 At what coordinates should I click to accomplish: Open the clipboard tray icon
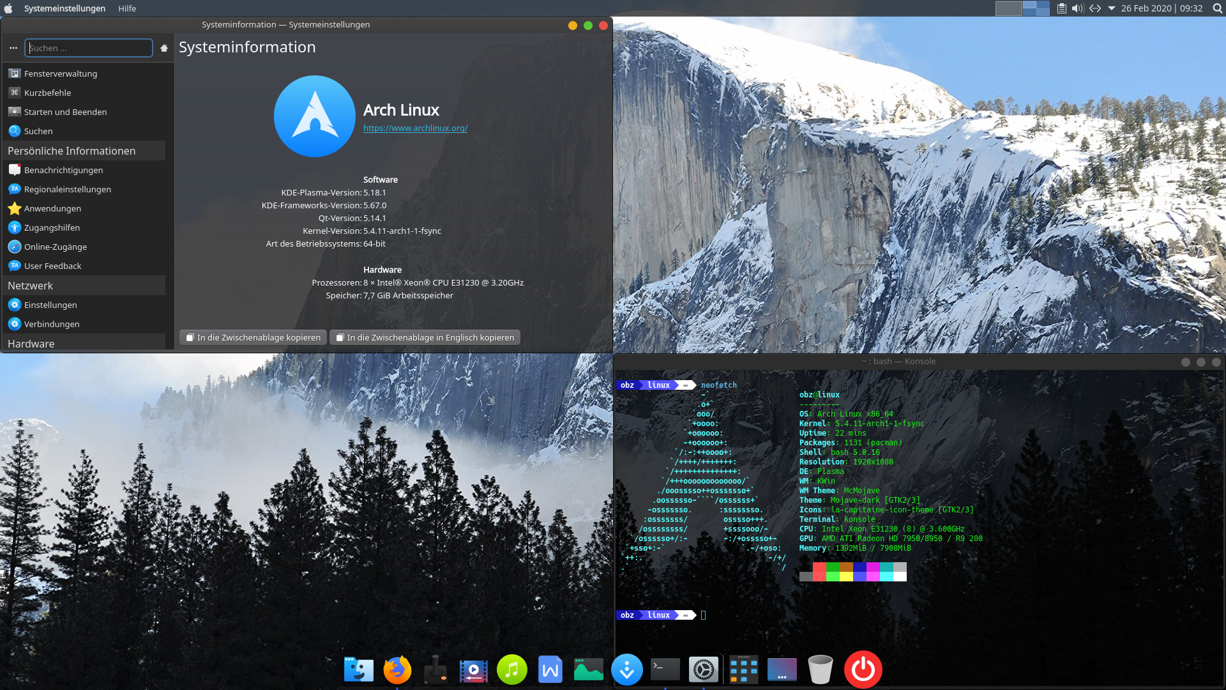(x=1061, y=8)
